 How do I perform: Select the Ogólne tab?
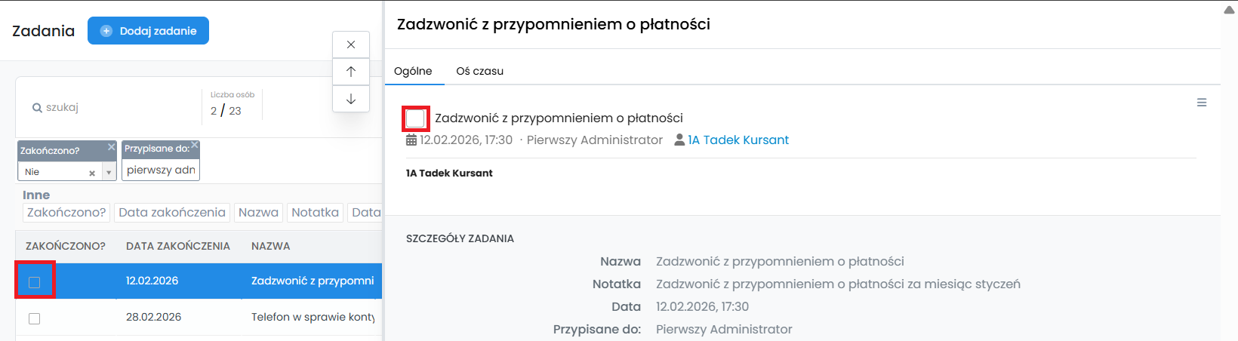[x=413, y=71]
